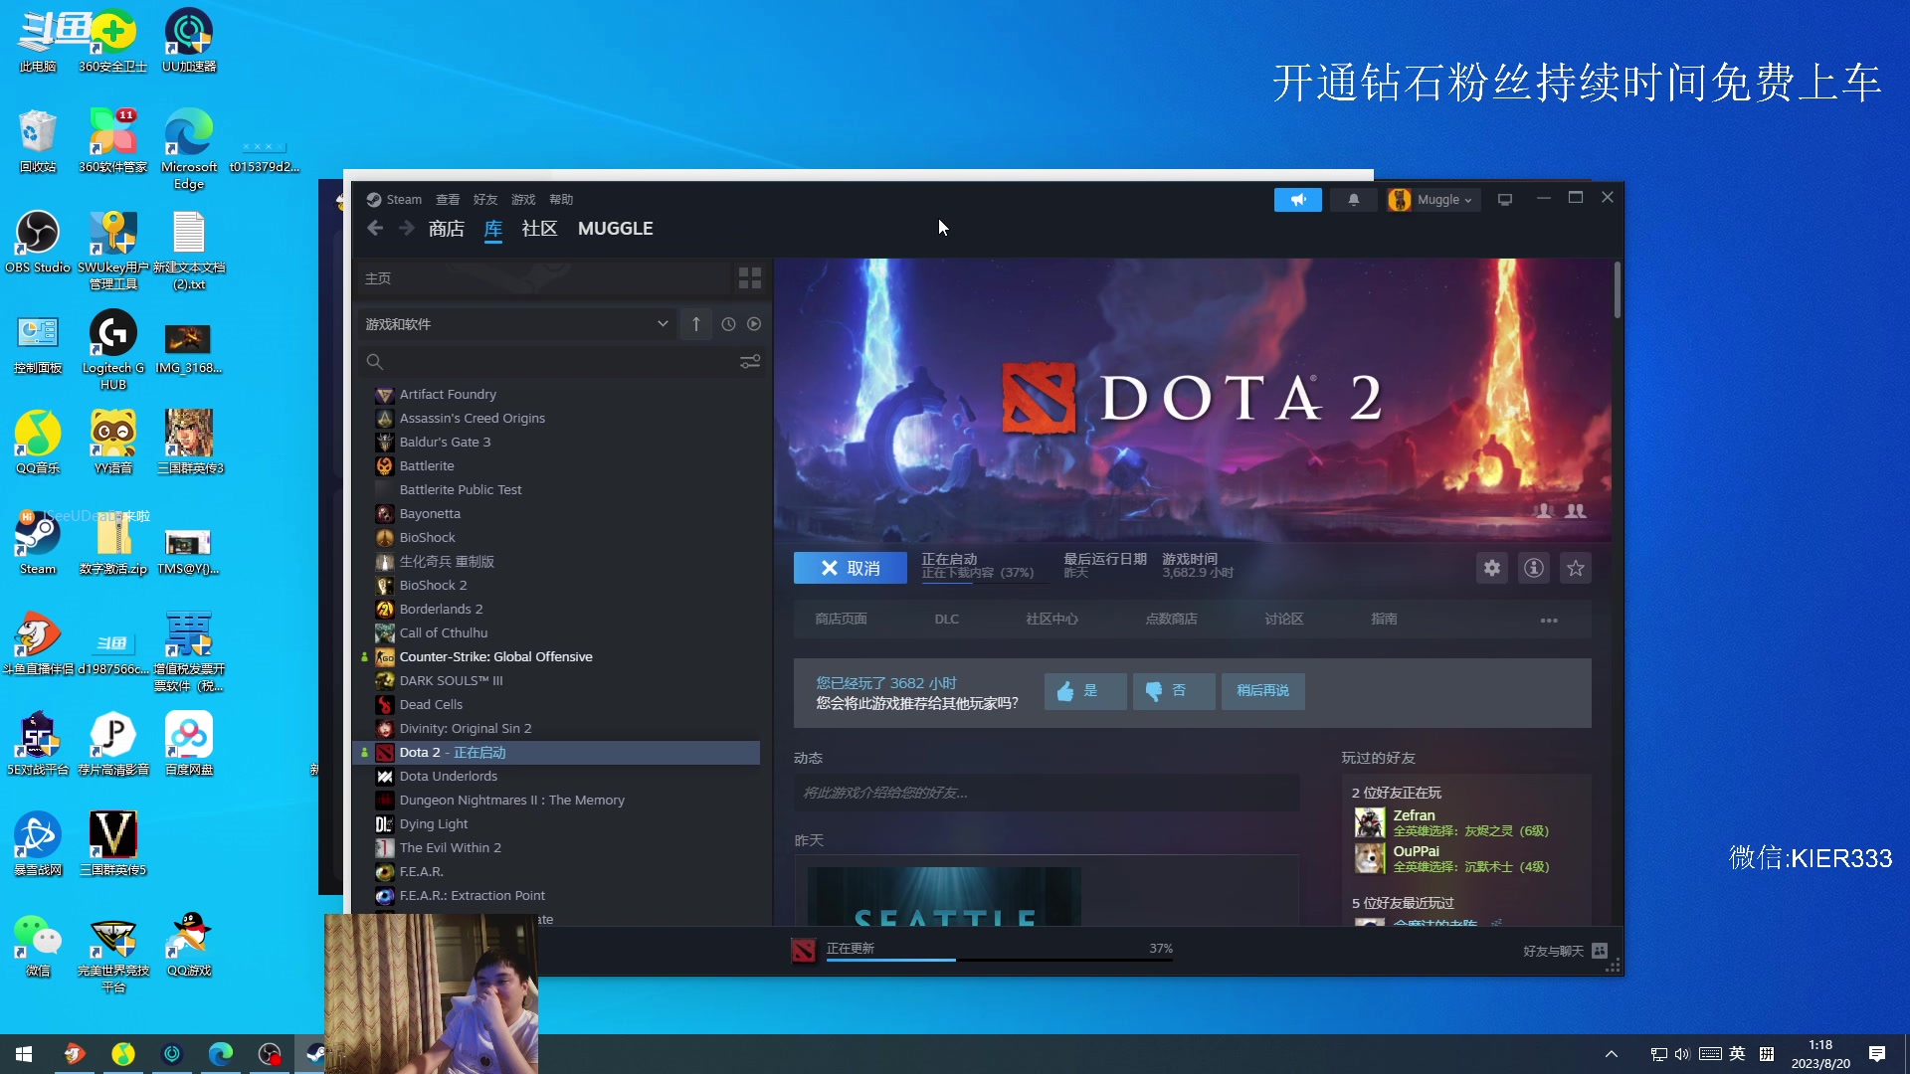Open the 好友 menu in menu bar
This screenshot has width=1910, height=1074.
tap(484, 200)
